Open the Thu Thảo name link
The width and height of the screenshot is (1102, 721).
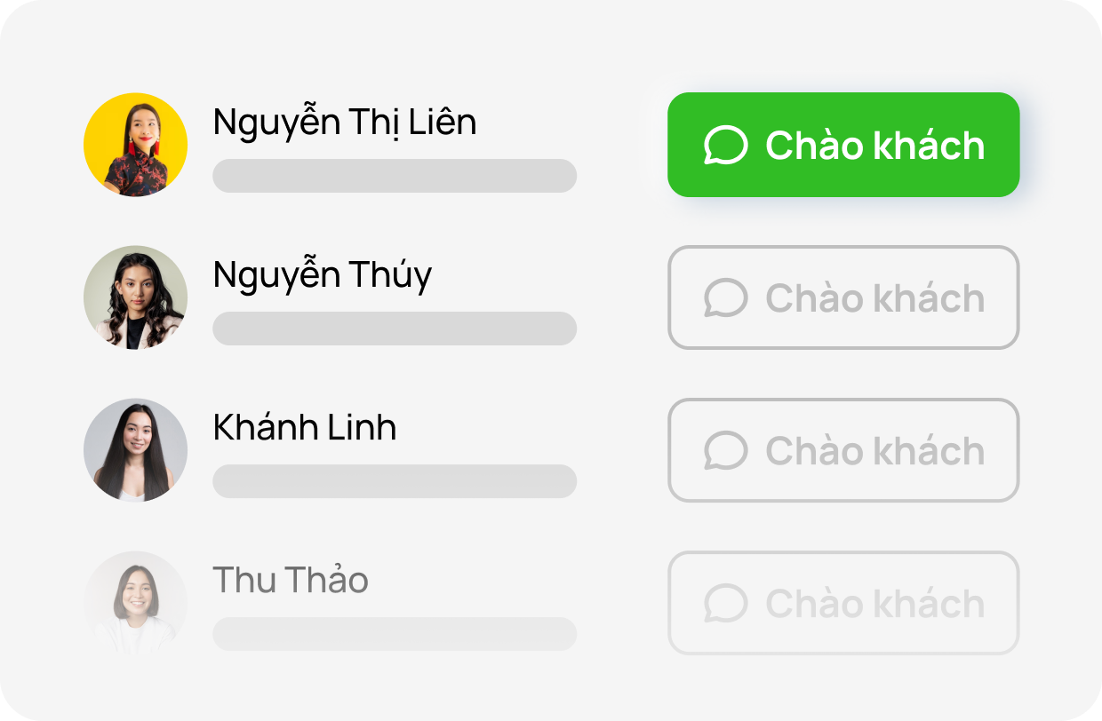pos(291,581)
